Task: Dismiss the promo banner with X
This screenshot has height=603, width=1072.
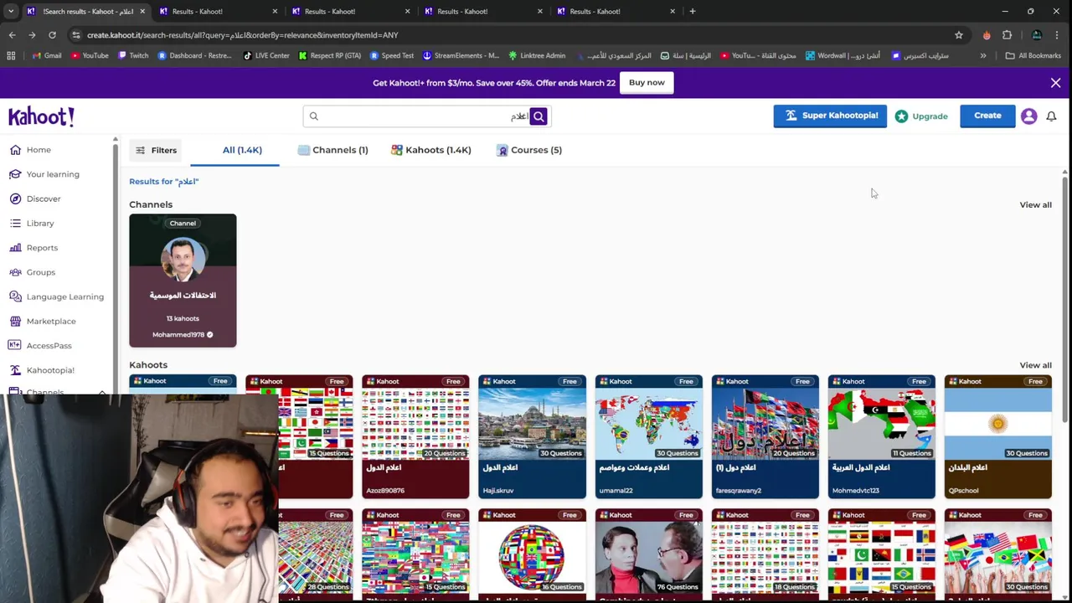Action: tap(1055, 83)
